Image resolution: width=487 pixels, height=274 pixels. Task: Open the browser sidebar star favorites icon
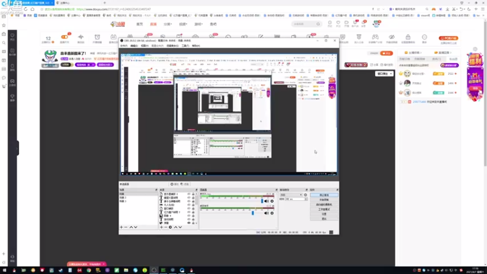click(x=4, y=25)
